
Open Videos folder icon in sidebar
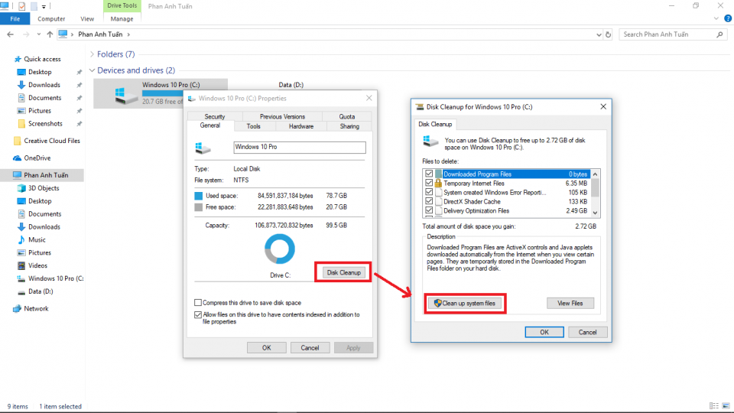[x=21, y=265]
